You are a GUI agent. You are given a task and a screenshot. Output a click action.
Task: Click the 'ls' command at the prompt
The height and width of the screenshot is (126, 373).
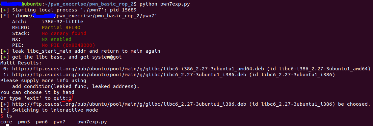[9, 116]
